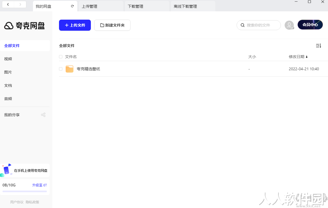328x208 pixels.
Task: Click the 新建文件夹 button
Action: pyautogui.click(x=112, y=25)
